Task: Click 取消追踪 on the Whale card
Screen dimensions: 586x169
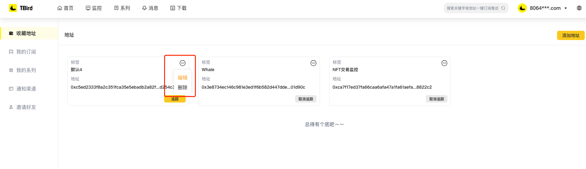Action: click(305, 99)
